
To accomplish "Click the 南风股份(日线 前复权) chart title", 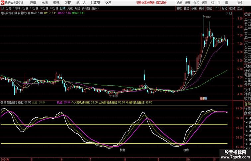I will 14,13.
